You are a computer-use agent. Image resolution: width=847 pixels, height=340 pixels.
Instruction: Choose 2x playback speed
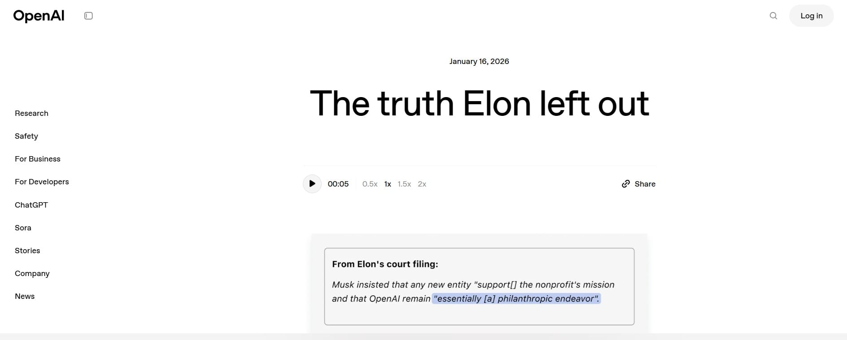(x=422, y=184)
